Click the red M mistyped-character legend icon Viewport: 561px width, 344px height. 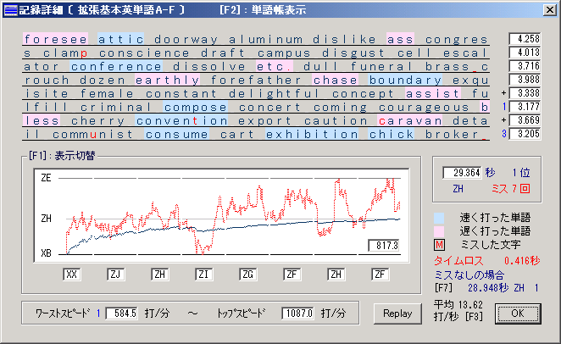click(439, 245)
